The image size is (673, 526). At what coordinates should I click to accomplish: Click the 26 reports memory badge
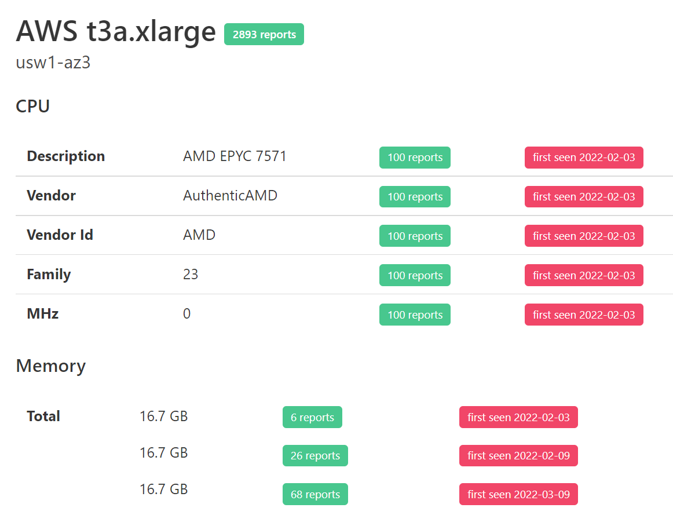315,456
